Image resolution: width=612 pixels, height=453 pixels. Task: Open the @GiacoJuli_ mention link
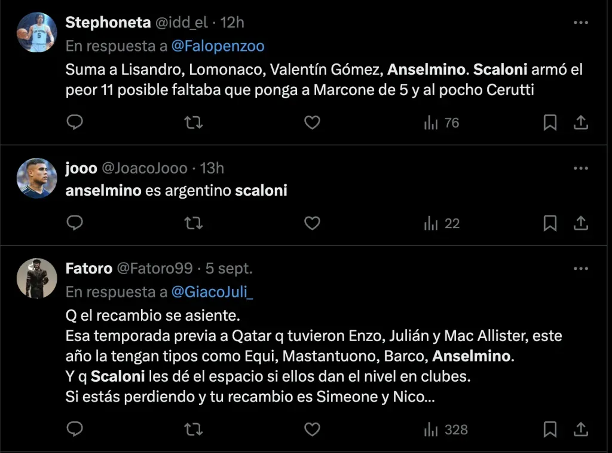tap(212, 291)
